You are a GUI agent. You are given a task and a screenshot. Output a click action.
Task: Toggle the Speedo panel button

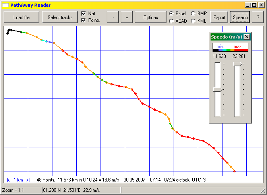tap(240, 17)
